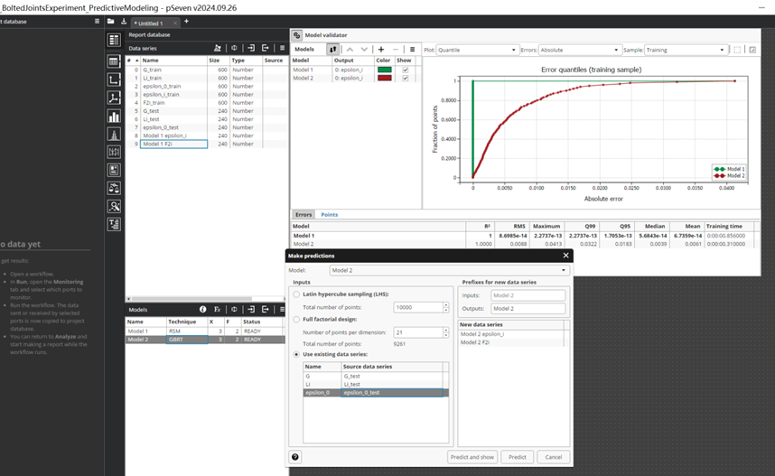This screenshot has width=775, height=476.
Task: Open the project folder icon in top bar
Action: (x=110, y=22)
